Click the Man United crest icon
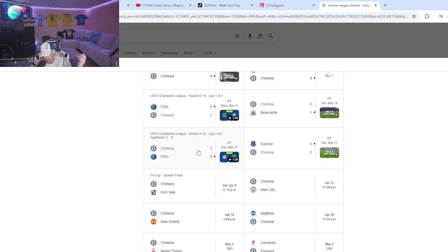Viewport: 448px width, 252px height. pyautogui.click(x=153, y=222)
